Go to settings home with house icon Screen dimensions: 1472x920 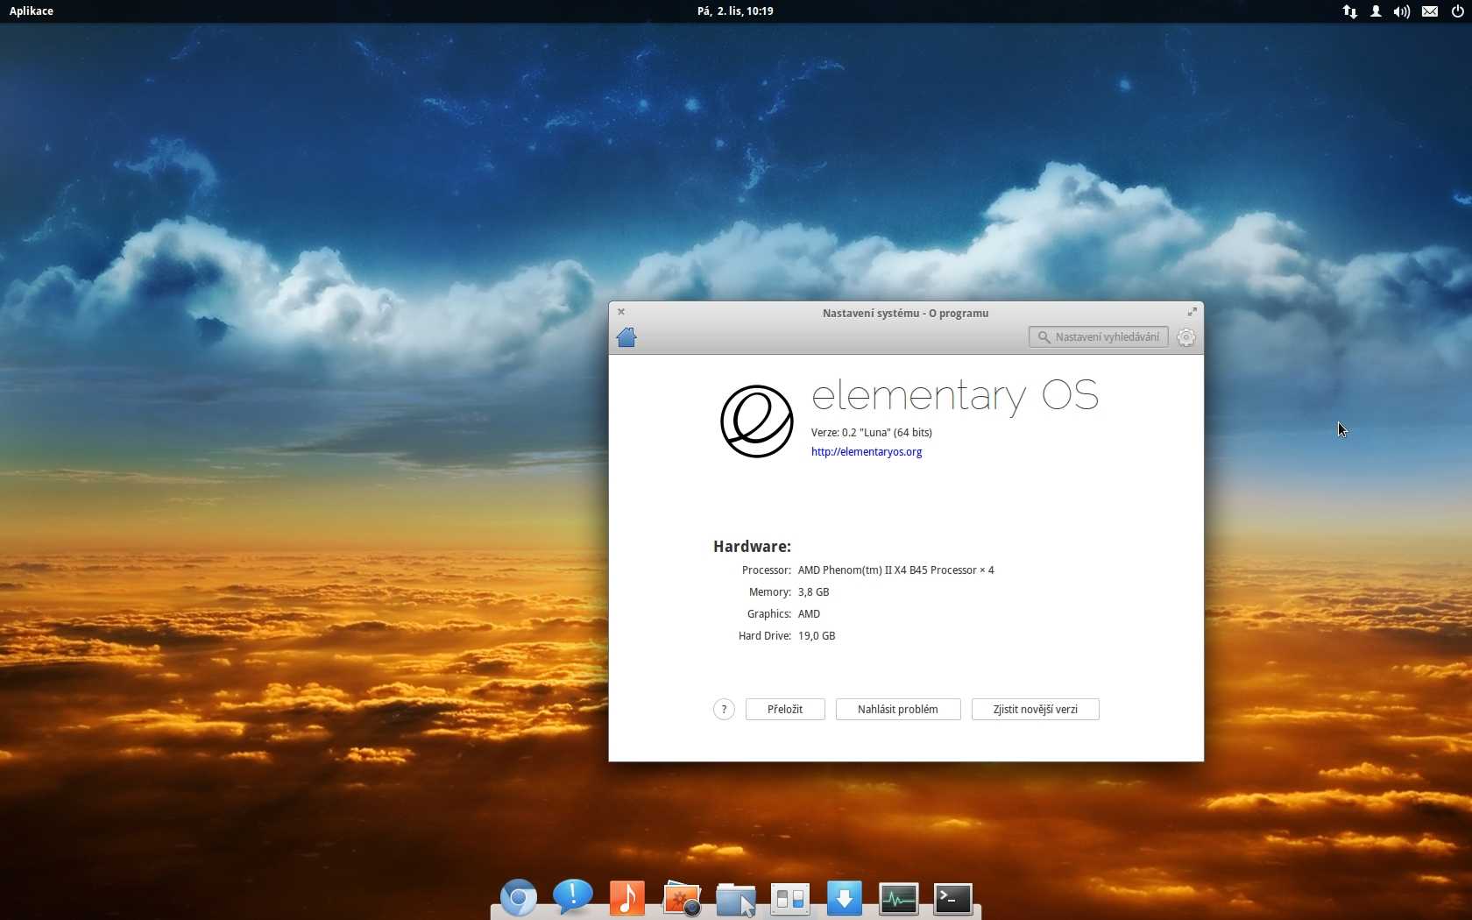pos(626,337)
